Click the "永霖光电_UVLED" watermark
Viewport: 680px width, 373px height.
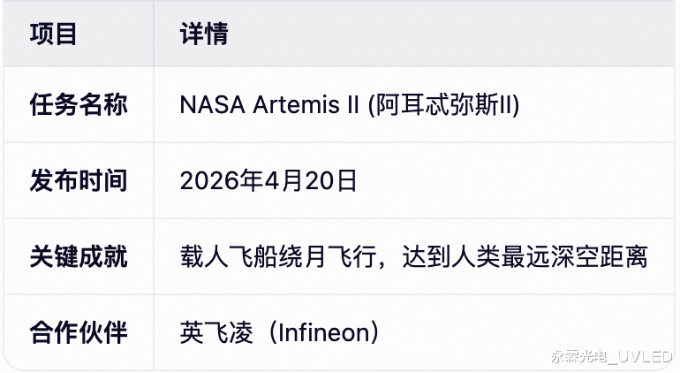pos(611,357)
